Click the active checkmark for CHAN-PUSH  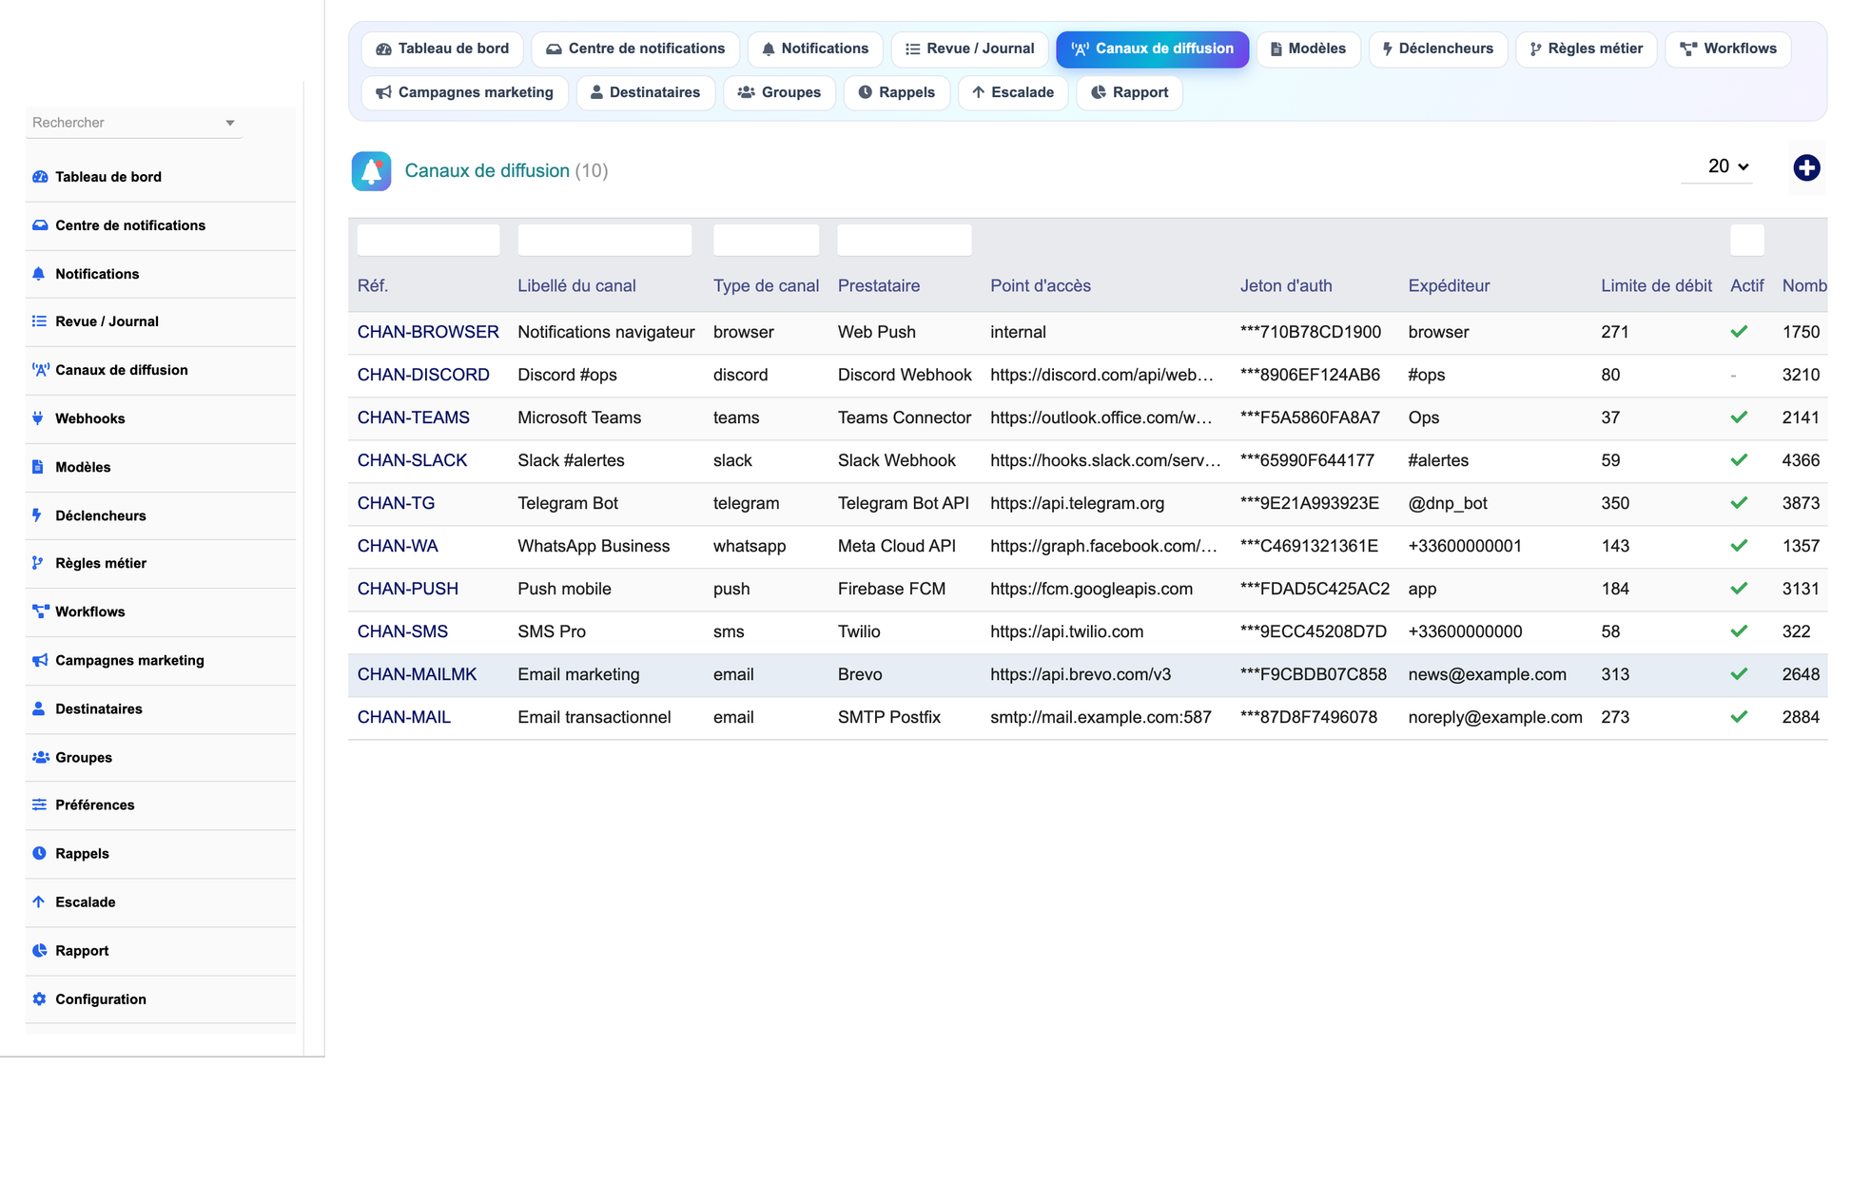tap(1739, 589)
